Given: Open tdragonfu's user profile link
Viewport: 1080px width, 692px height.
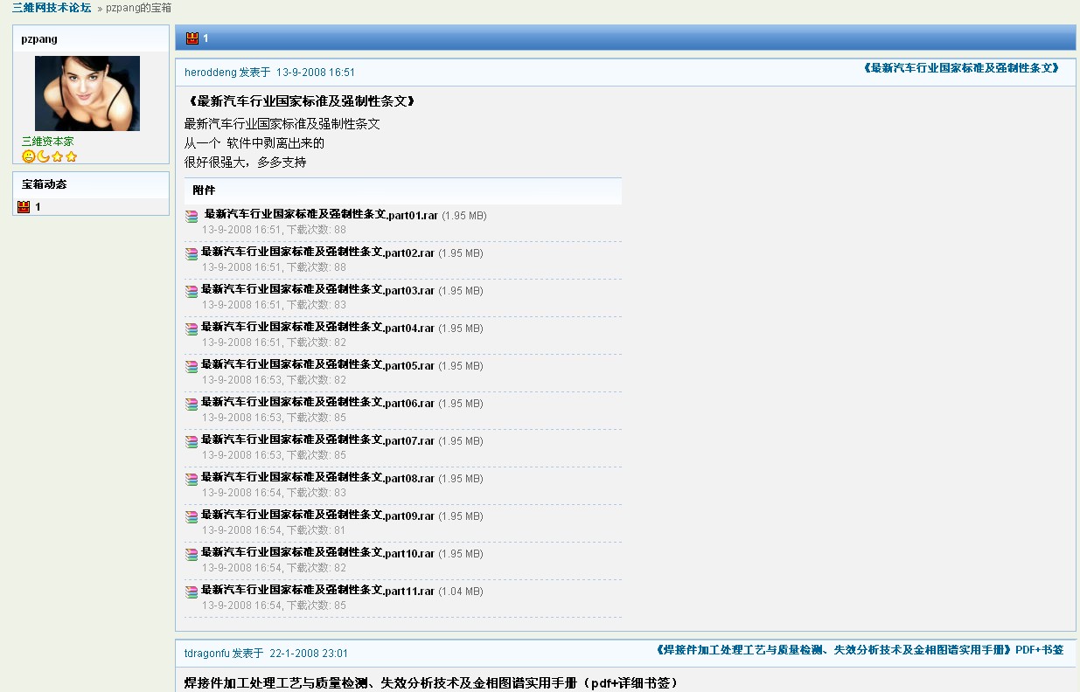Looking at the screenshot, I should click(x=207, y=654).
